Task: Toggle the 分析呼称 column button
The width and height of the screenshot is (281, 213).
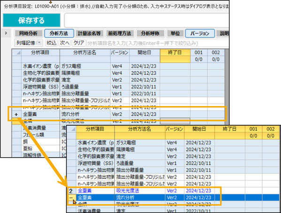Action: 150,33
